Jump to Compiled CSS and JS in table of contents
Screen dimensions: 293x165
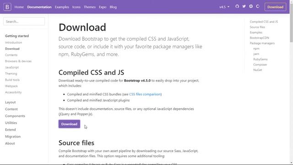(264, 22)
